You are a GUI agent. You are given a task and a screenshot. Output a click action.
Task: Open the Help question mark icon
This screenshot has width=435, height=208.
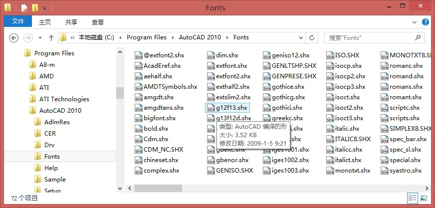[426, 22]
